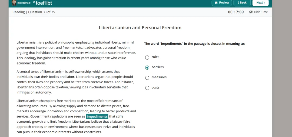Click the TOEFL iBT logo
Screen dimensions: 292x137
(42, 3)
